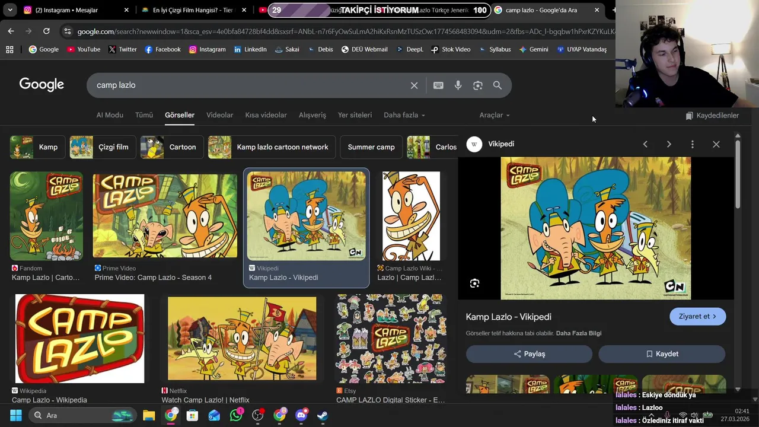The width and height of the screenshot is (759, 427).
Task: Clear the search box text
Action: [x=414, y=85]
